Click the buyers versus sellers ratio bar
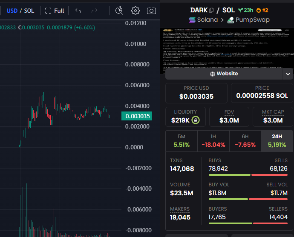The image size is (294, 237). 248,223
